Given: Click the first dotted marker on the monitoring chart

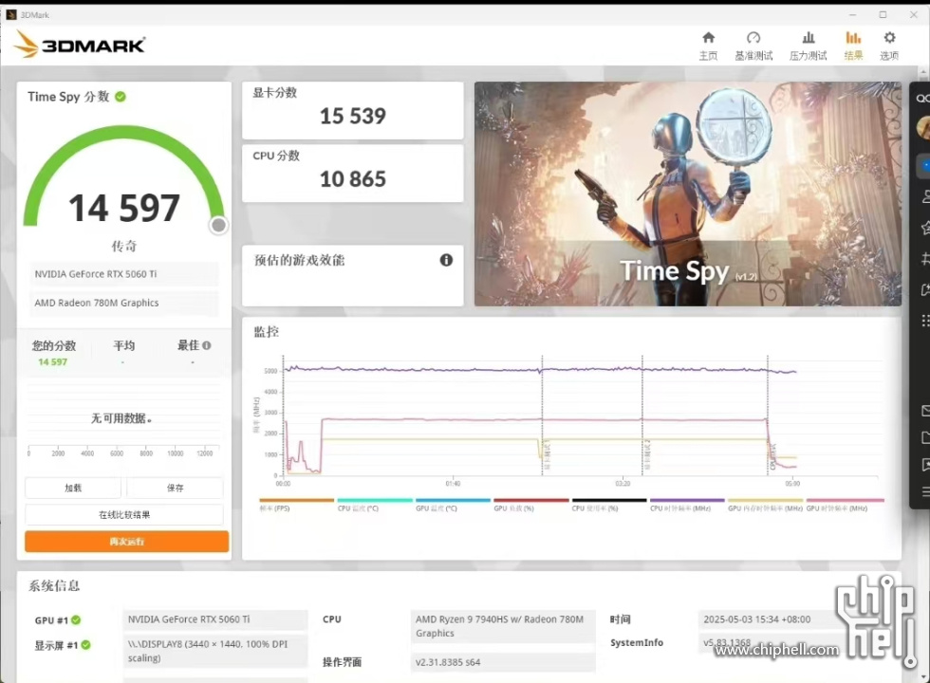Looking at the screenshot, I should pyautogui.click(x=284, y=415).
